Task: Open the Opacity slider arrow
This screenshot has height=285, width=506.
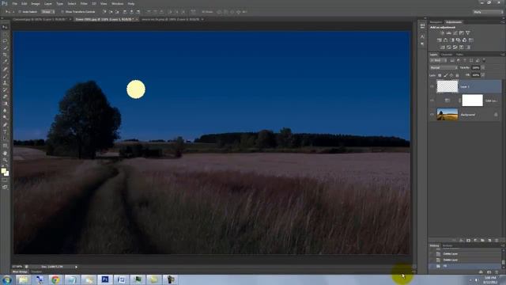Action: tap(483, 67)
